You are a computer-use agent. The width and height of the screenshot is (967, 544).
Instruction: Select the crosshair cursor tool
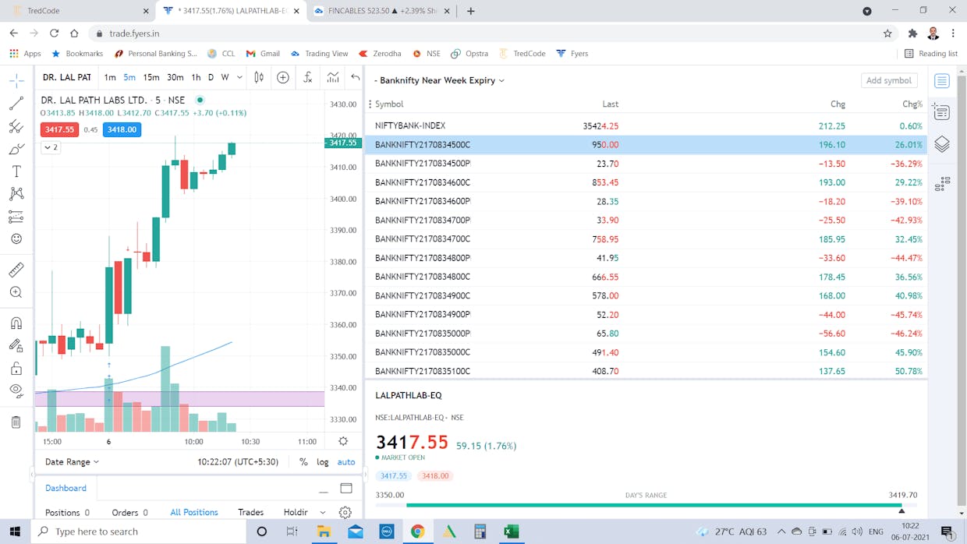(16, 81)
